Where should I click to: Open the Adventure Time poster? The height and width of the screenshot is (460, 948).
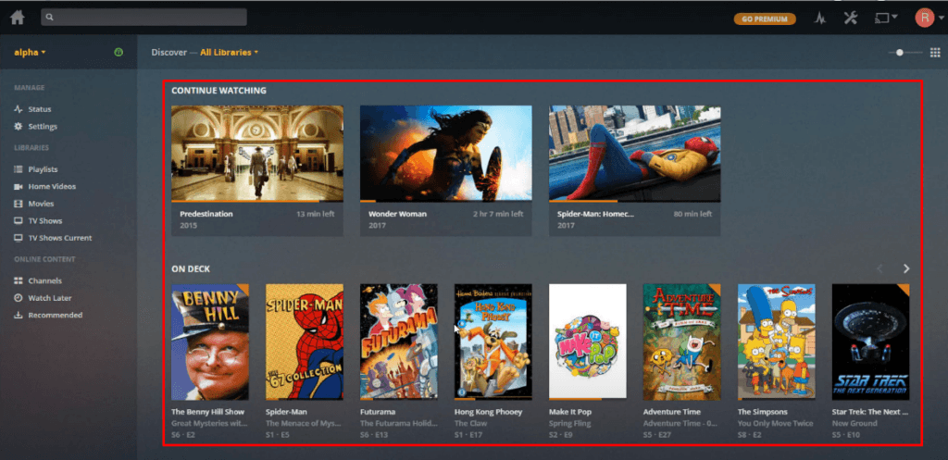682,342
